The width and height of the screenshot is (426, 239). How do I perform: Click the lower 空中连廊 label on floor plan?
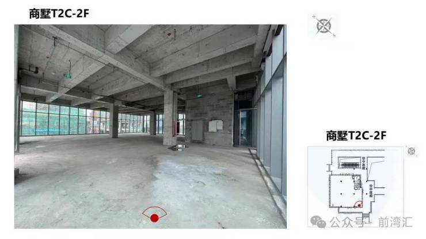pyautogui.click(x=371, y=190)
